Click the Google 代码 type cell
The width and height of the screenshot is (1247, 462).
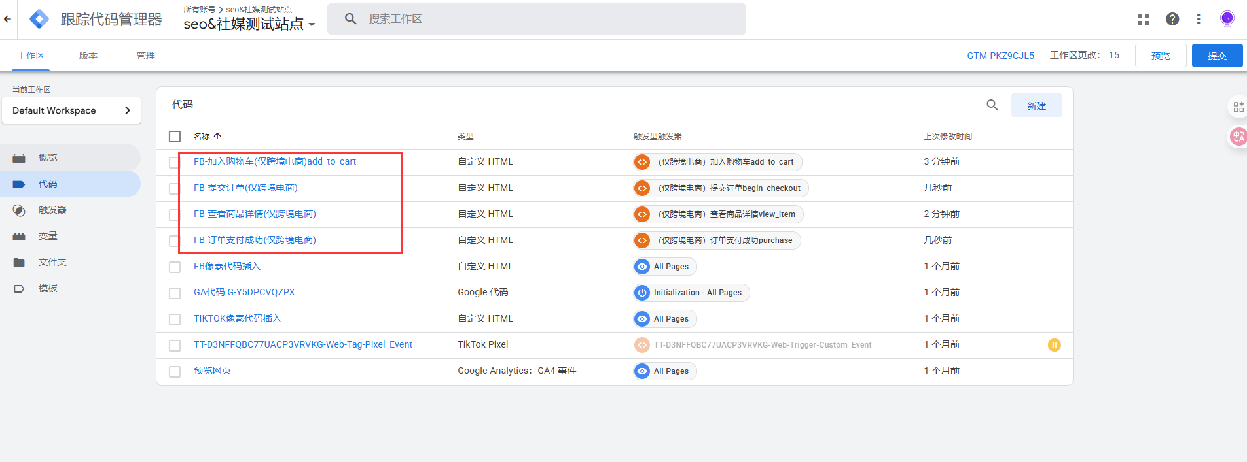(x=482, y=292)
